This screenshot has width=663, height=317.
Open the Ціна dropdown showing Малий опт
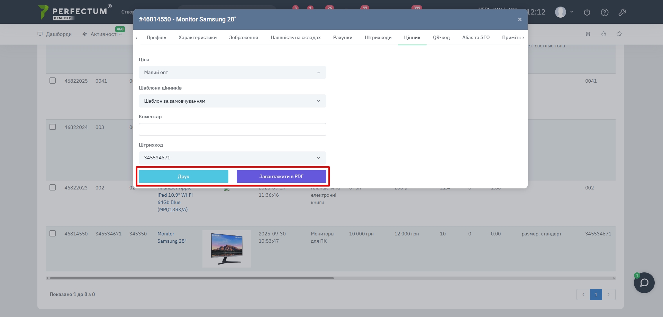[232, 73]
